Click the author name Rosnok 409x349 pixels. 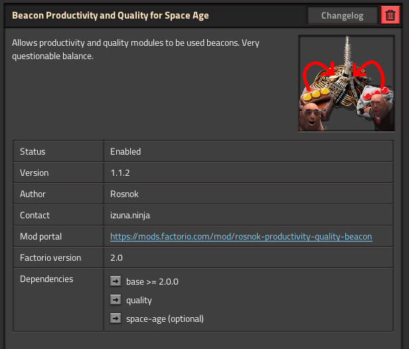tap(125, 194)
